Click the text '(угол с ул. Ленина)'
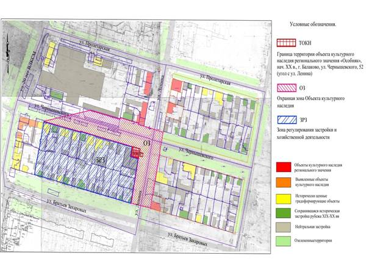The height and width of the screenshot is (275, 380). click(294, 73)
